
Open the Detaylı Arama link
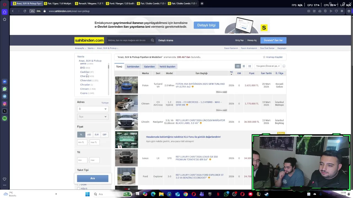(x=166, y=40)
